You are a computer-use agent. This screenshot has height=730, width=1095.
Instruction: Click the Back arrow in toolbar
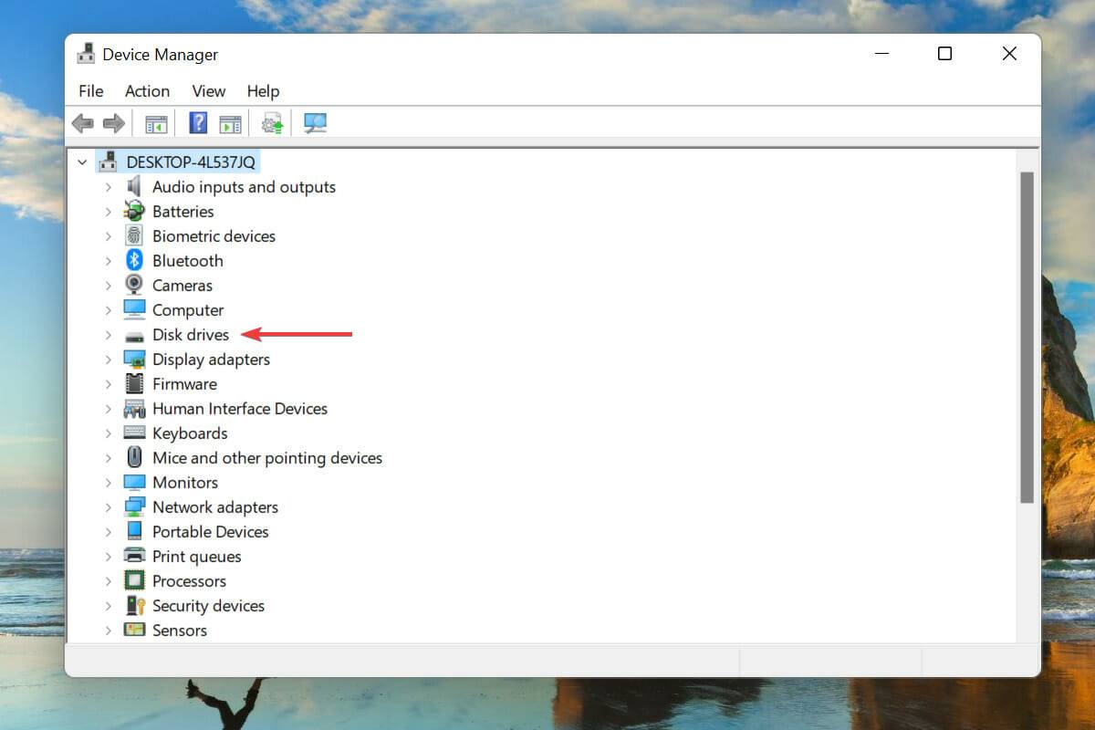pyautogui.click(x=83, y=123)
